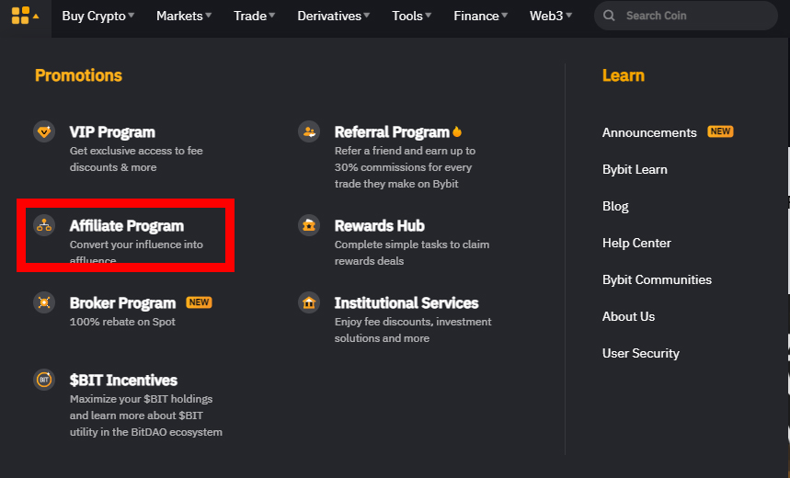This screenshot has height=478, width=790.
Task: Open the Web3 dropdown menu
Action: [x=551, y=16]
